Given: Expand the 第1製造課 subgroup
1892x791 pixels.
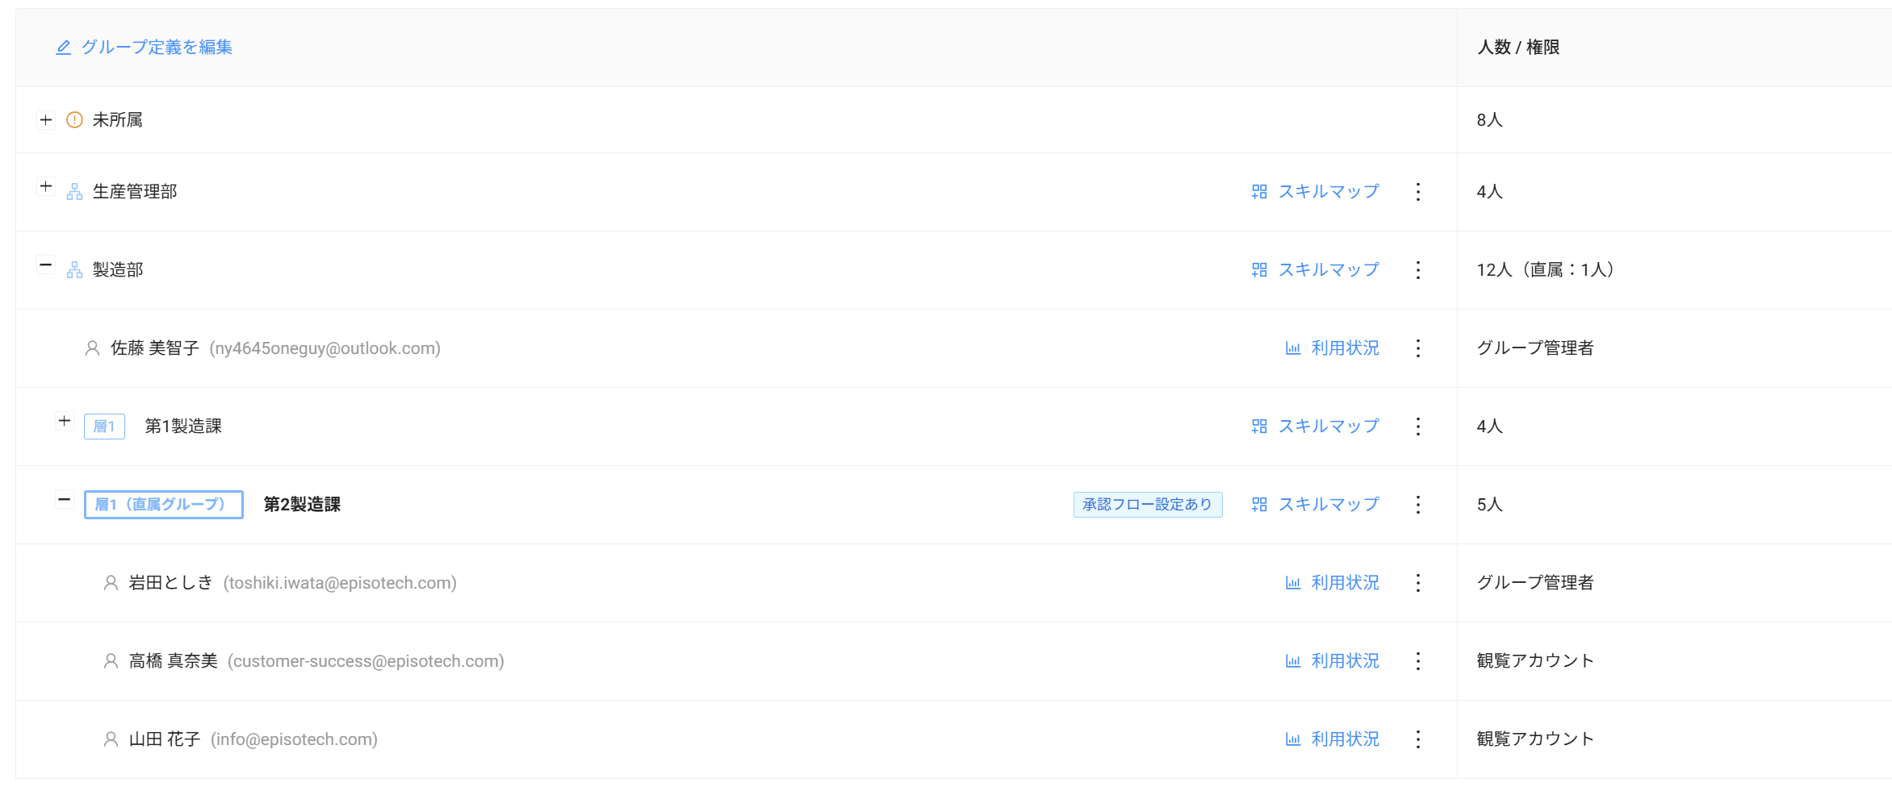Looking at the screenshot, I should point(65,422).
